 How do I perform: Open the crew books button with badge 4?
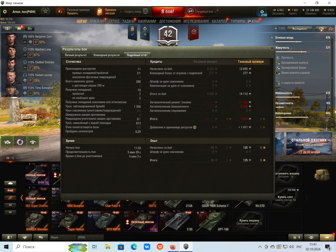(x=18, y=28)
